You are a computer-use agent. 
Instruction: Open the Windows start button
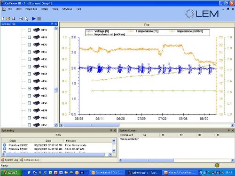click(10, 173)
